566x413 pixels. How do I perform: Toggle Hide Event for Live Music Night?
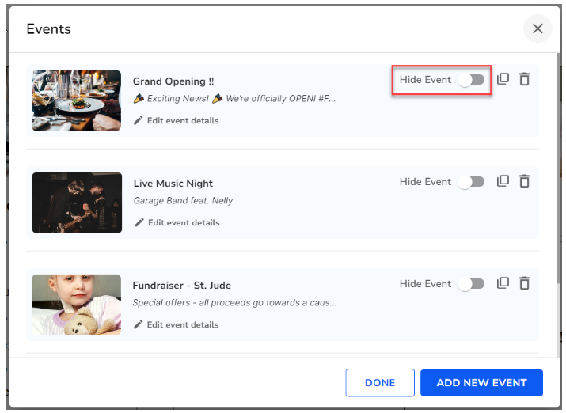[x=471, y=182]
